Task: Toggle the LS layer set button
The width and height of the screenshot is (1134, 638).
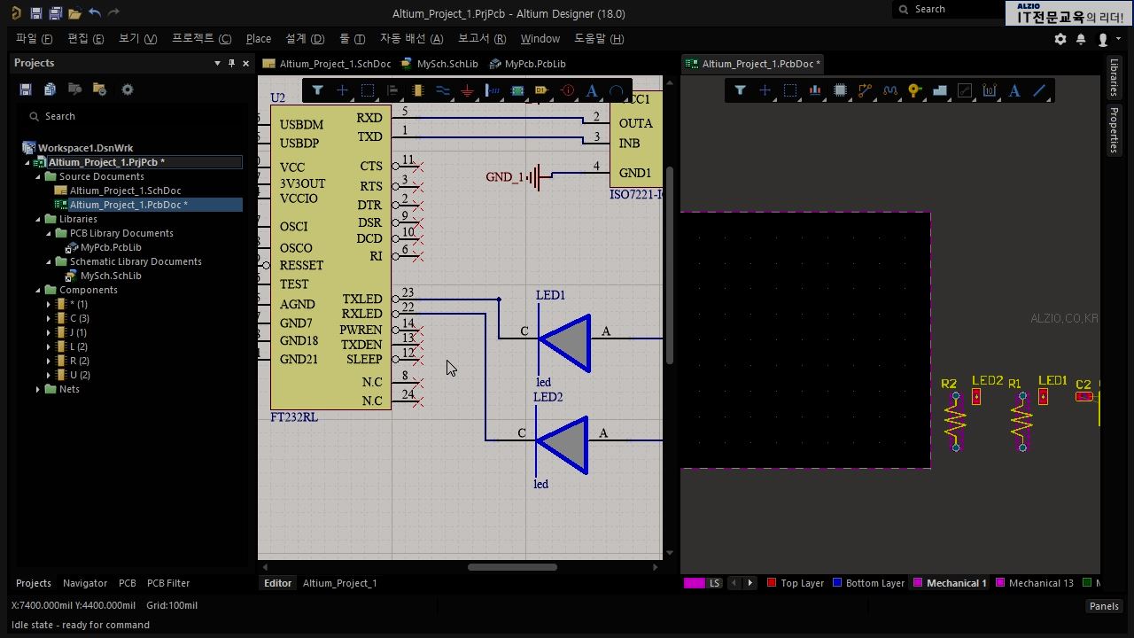Action: 714,583
